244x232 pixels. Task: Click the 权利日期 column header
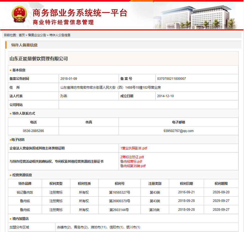(187, 184)
